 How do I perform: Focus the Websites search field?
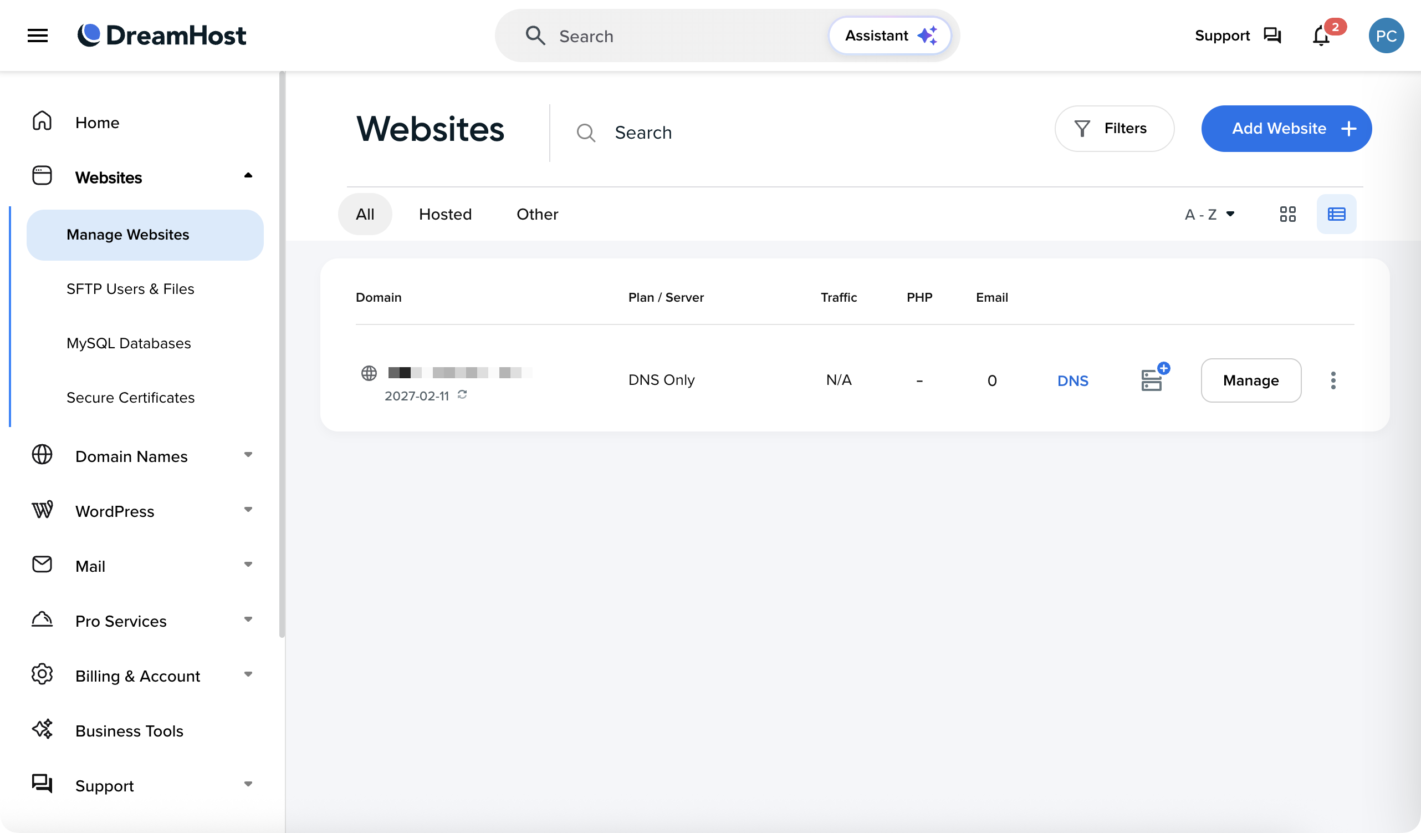(789, 133)
